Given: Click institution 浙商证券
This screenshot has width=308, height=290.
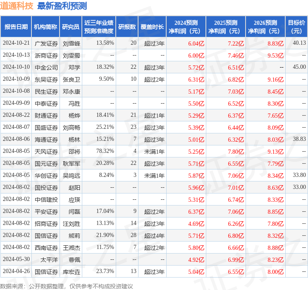Looking at the screenshot, I should (46, 56).
